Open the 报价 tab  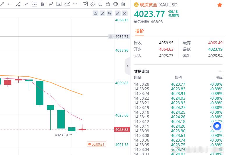[140, 31]
